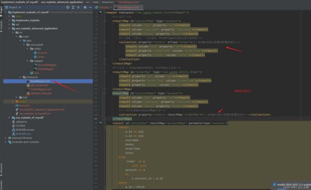Switch to the Test.java editor tab
Screen dimensions: 311x190
point(103,7)
